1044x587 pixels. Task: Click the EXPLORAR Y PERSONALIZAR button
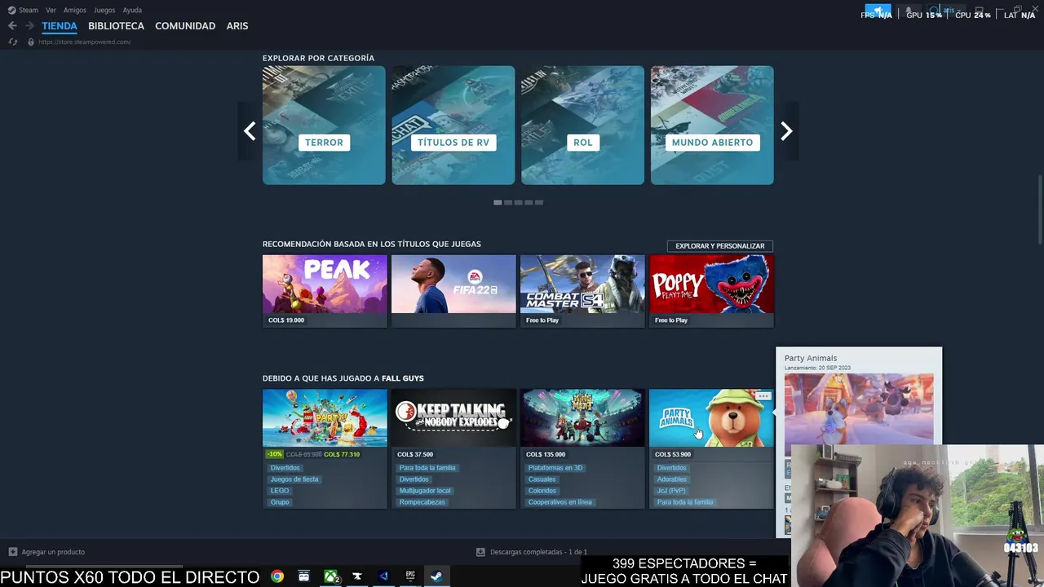click(720, 245)
